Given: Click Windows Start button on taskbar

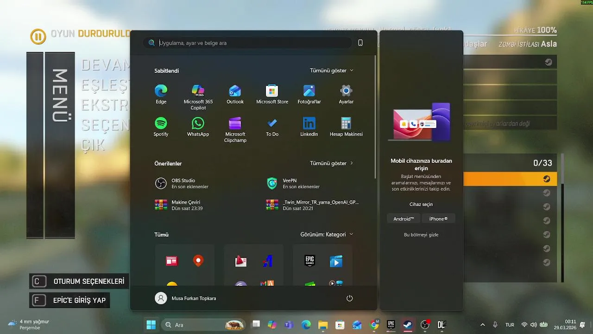Looking at the screenshot, I should [x=151, y=325].
